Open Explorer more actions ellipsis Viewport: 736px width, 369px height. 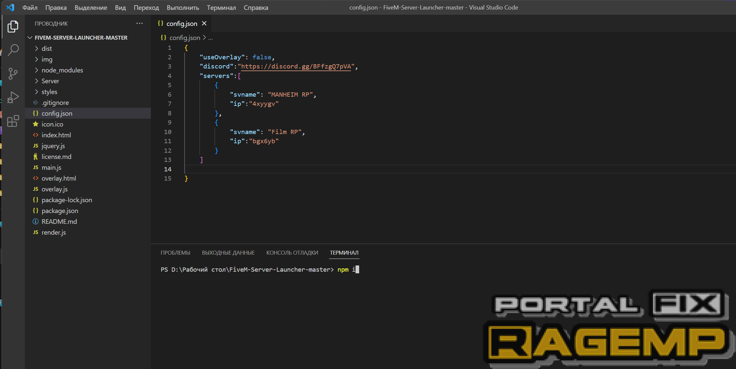coord(139,24)
